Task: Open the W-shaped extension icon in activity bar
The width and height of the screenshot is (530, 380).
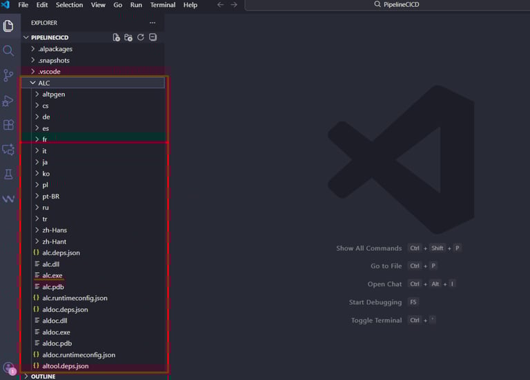Action: click(8, 199)
